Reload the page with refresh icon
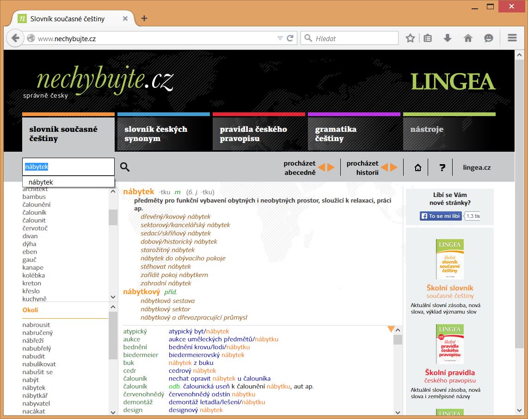Screen dimensions: 528x419 pyautogui.click(x=290, y=38)
